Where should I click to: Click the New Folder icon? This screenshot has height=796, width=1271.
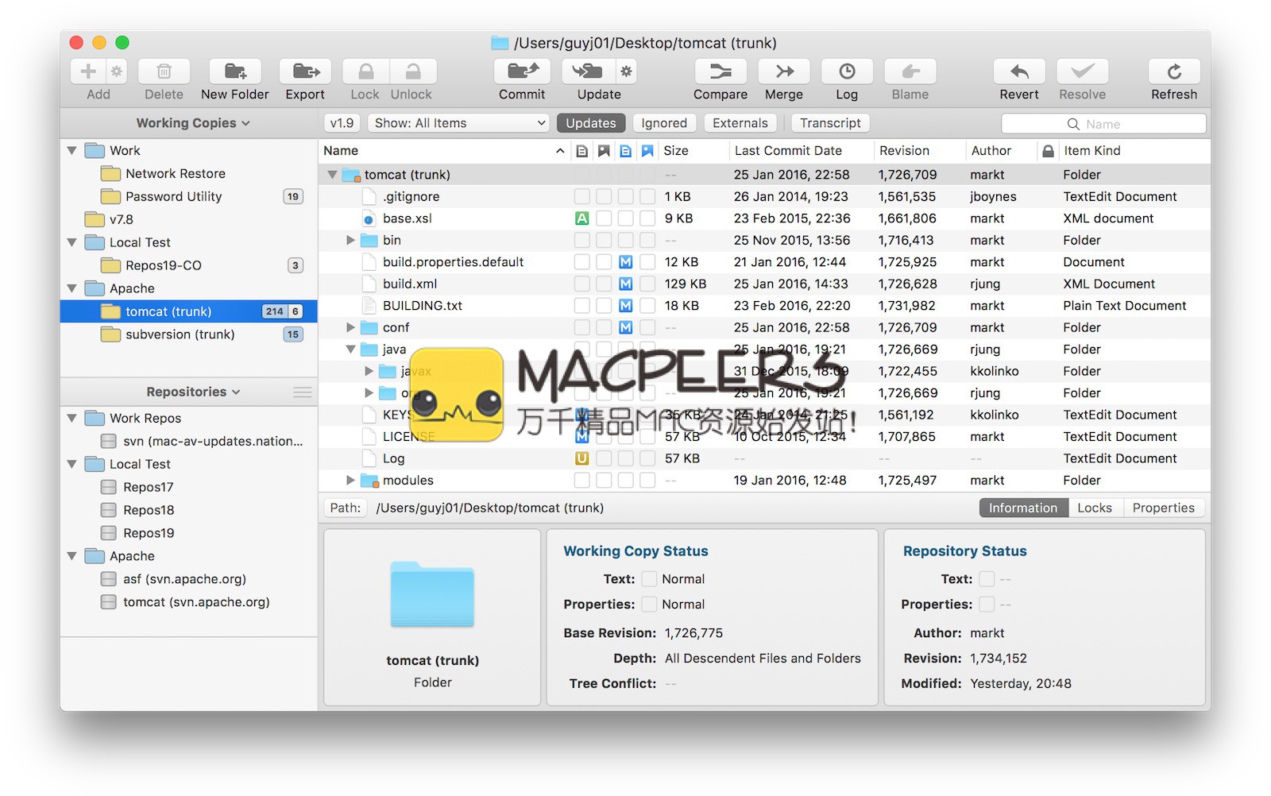[x=235, y=72]
